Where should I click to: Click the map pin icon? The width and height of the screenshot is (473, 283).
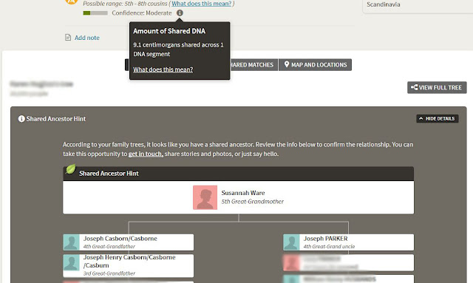tap(287, 64)
